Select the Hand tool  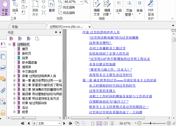click(x=5, y=8)
